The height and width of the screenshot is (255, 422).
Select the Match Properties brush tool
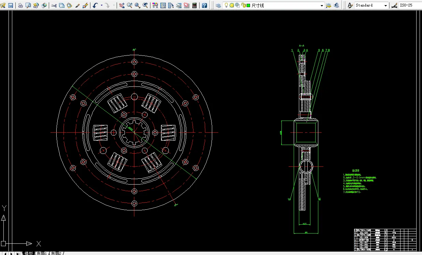pos(77,5)
